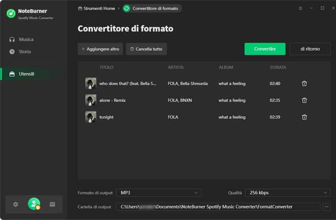This screenshot has height=220, width=336.
Task: Click the Cartella di output path field
Action: tap(218, 207)
